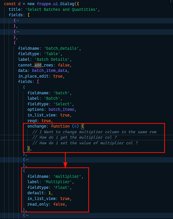Click the 'onchange' property key
Viewport: 173px width, 219px height.
click(x=37, y=126)
